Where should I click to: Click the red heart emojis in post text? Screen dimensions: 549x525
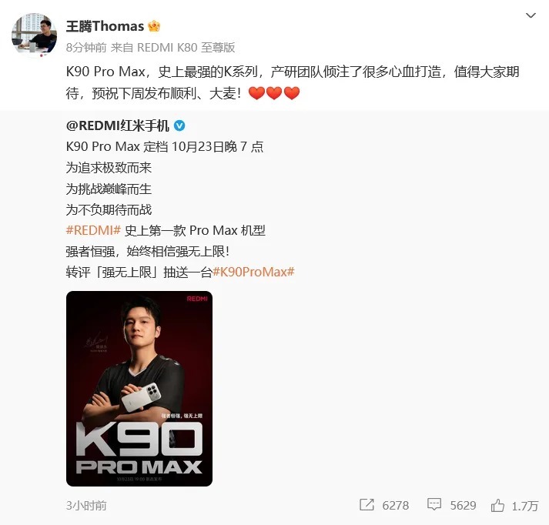[x=274, y=93]
